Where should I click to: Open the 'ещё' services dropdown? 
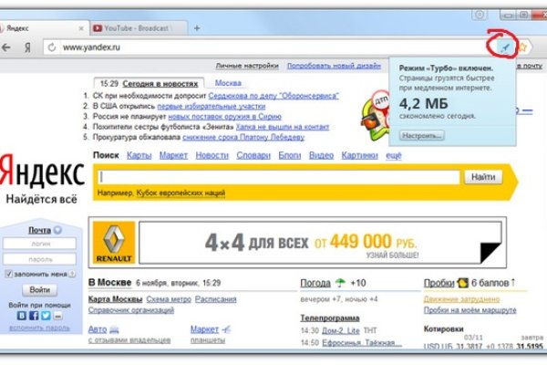click(x=394, y=156)
